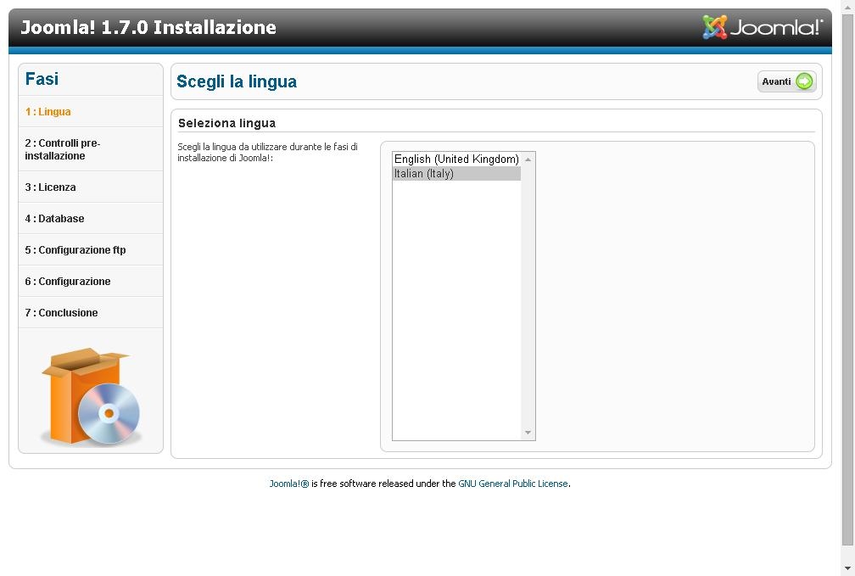This screenshot has width=855, height=576.
Task: Click the Scegli la lingua heading
Action: tap(237, 81)
